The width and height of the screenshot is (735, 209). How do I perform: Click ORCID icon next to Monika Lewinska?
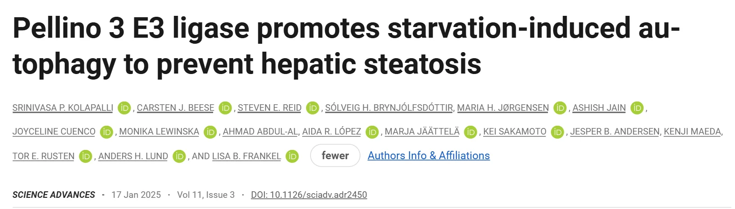(210, 132)
